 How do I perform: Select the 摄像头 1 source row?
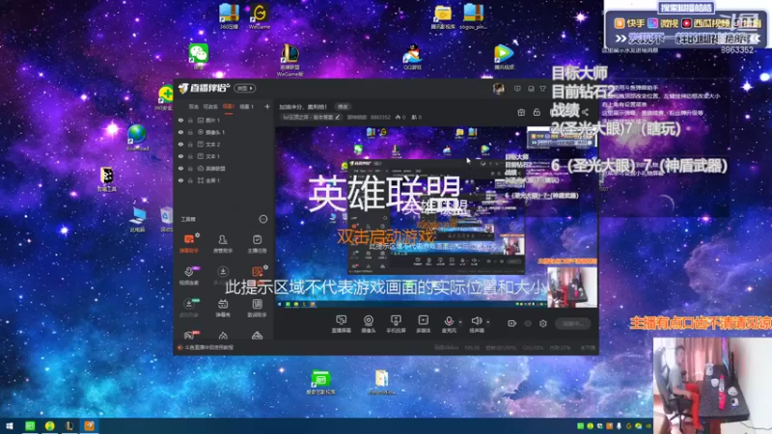(x=224, y=132)
